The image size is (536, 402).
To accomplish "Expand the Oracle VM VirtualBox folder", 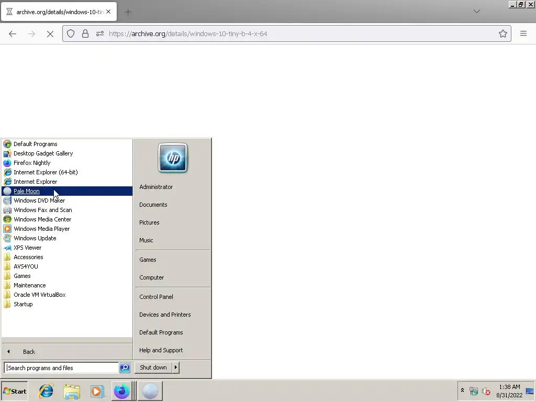I will pyautogui.click(x=67, y=295).
